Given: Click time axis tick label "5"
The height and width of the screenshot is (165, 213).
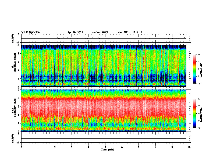Looking at the screenshot, I should coord(105,147).
